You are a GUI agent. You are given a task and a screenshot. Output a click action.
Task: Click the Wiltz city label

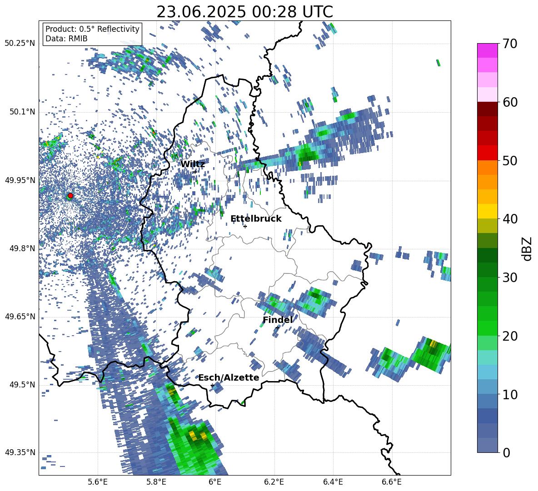pos(193,164)
